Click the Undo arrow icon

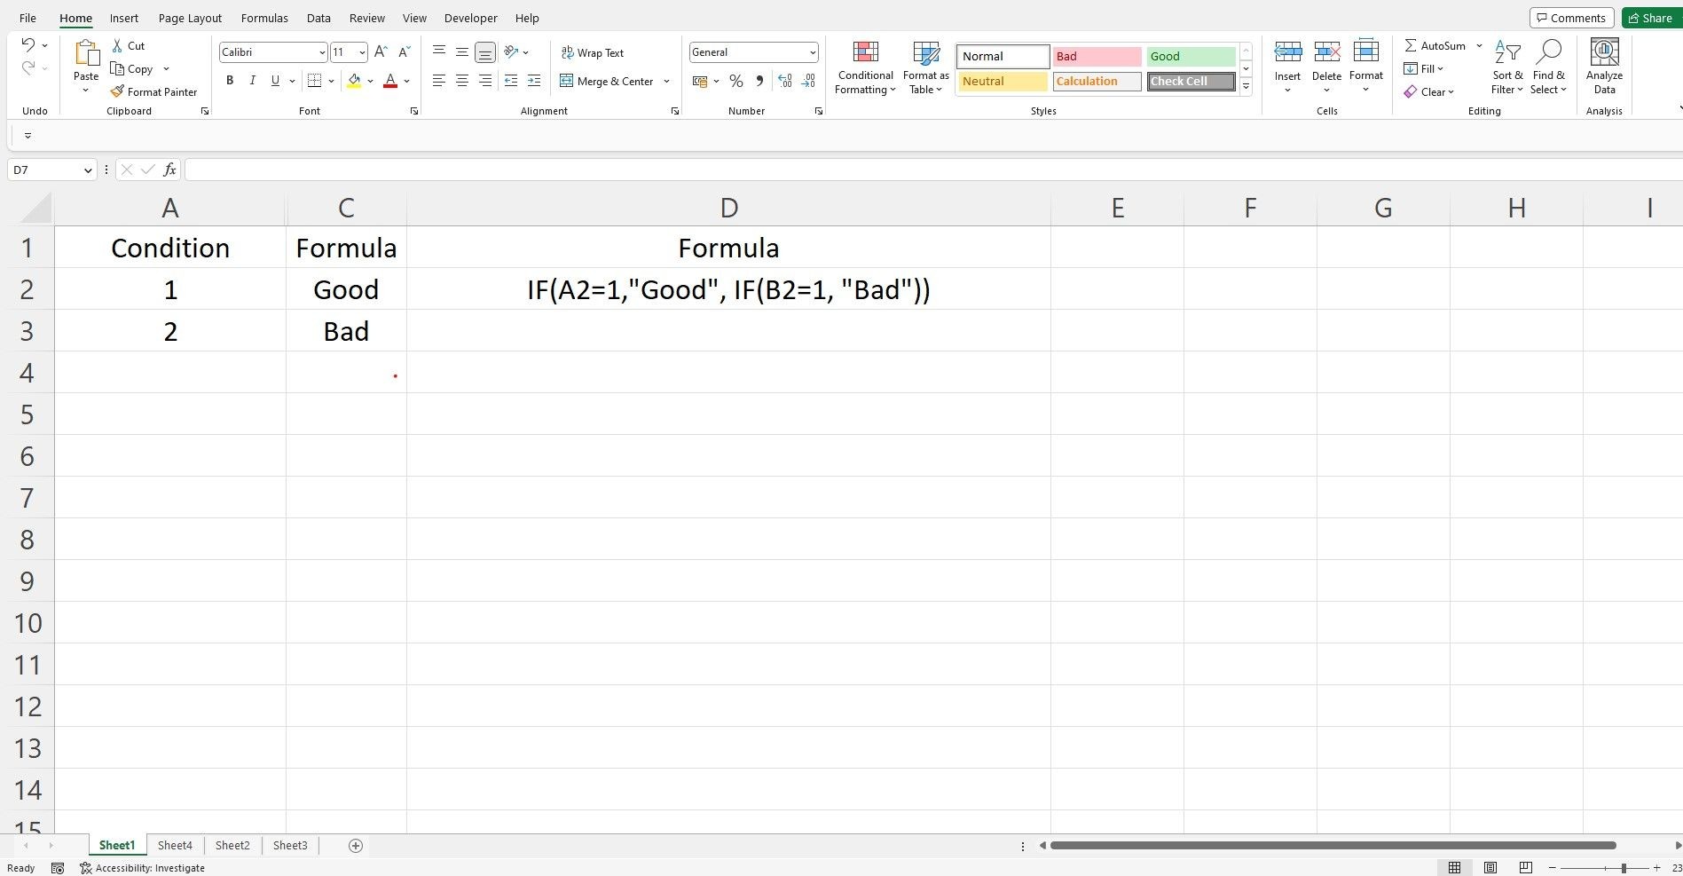coord(28,45)
